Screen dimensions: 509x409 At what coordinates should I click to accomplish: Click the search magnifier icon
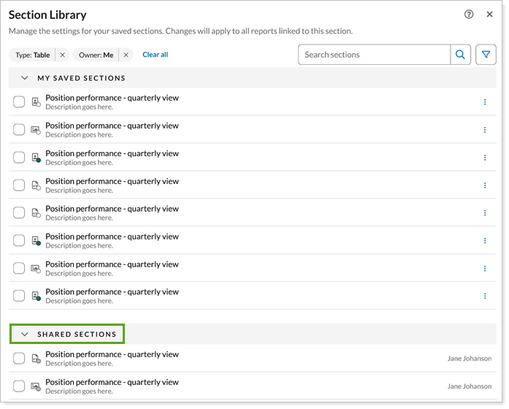(460, 55)
